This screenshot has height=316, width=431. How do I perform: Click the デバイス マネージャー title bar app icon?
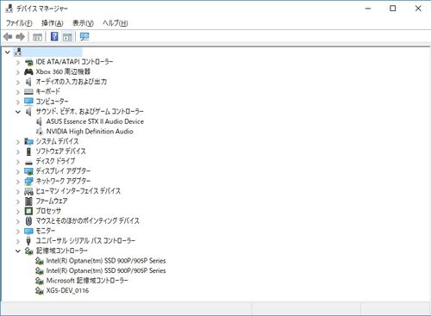pos(9,9)
